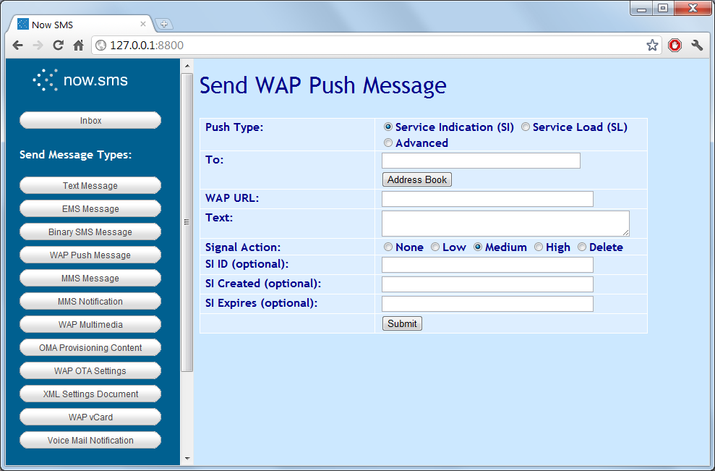Set Signal Action to Delete
Viewport: 715px width, 471px height.
[x=582, y=247]
